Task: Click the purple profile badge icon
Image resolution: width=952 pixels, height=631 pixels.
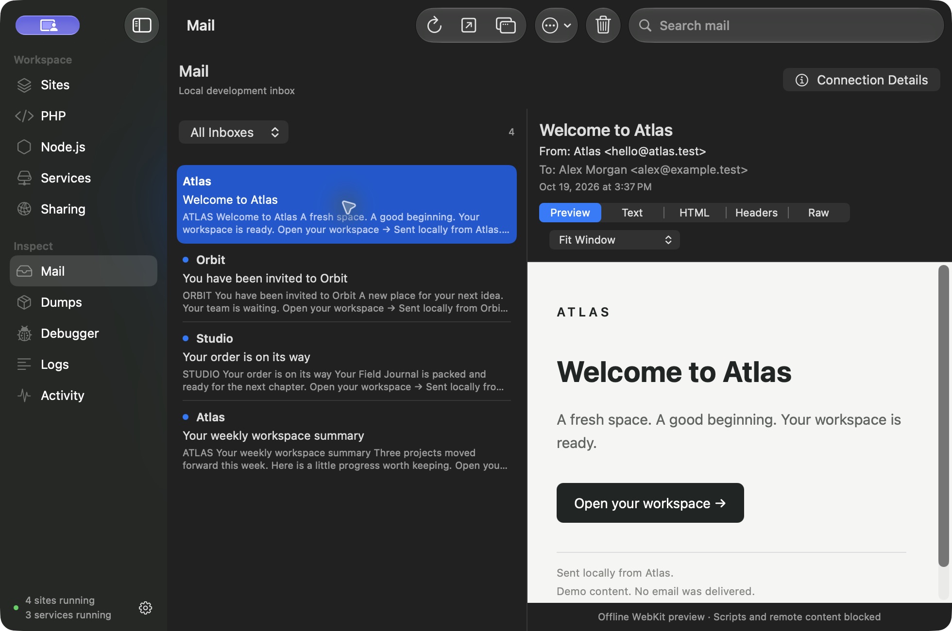Action: (x=48, y=25)
